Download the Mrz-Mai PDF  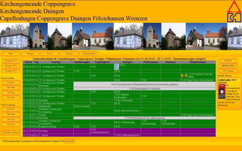pos(11,114)
